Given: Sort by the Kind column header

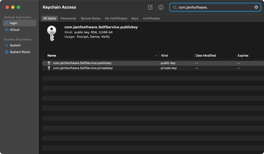Looking at the screenshot, I should (164, 55).
